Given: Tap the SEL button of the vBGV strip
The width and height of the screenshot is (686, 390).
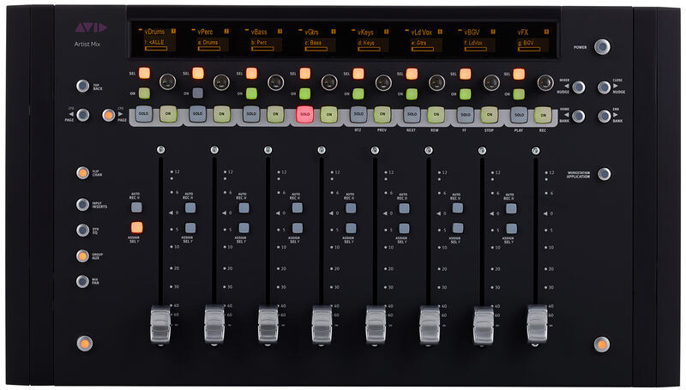Looking at the screenshot, I should pos(465,74).
